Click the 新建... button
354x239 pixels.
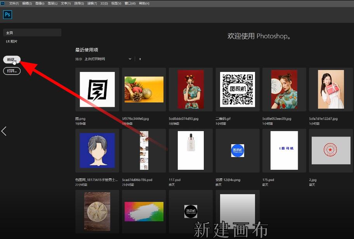pyautogui.click(x=12, y=60)
